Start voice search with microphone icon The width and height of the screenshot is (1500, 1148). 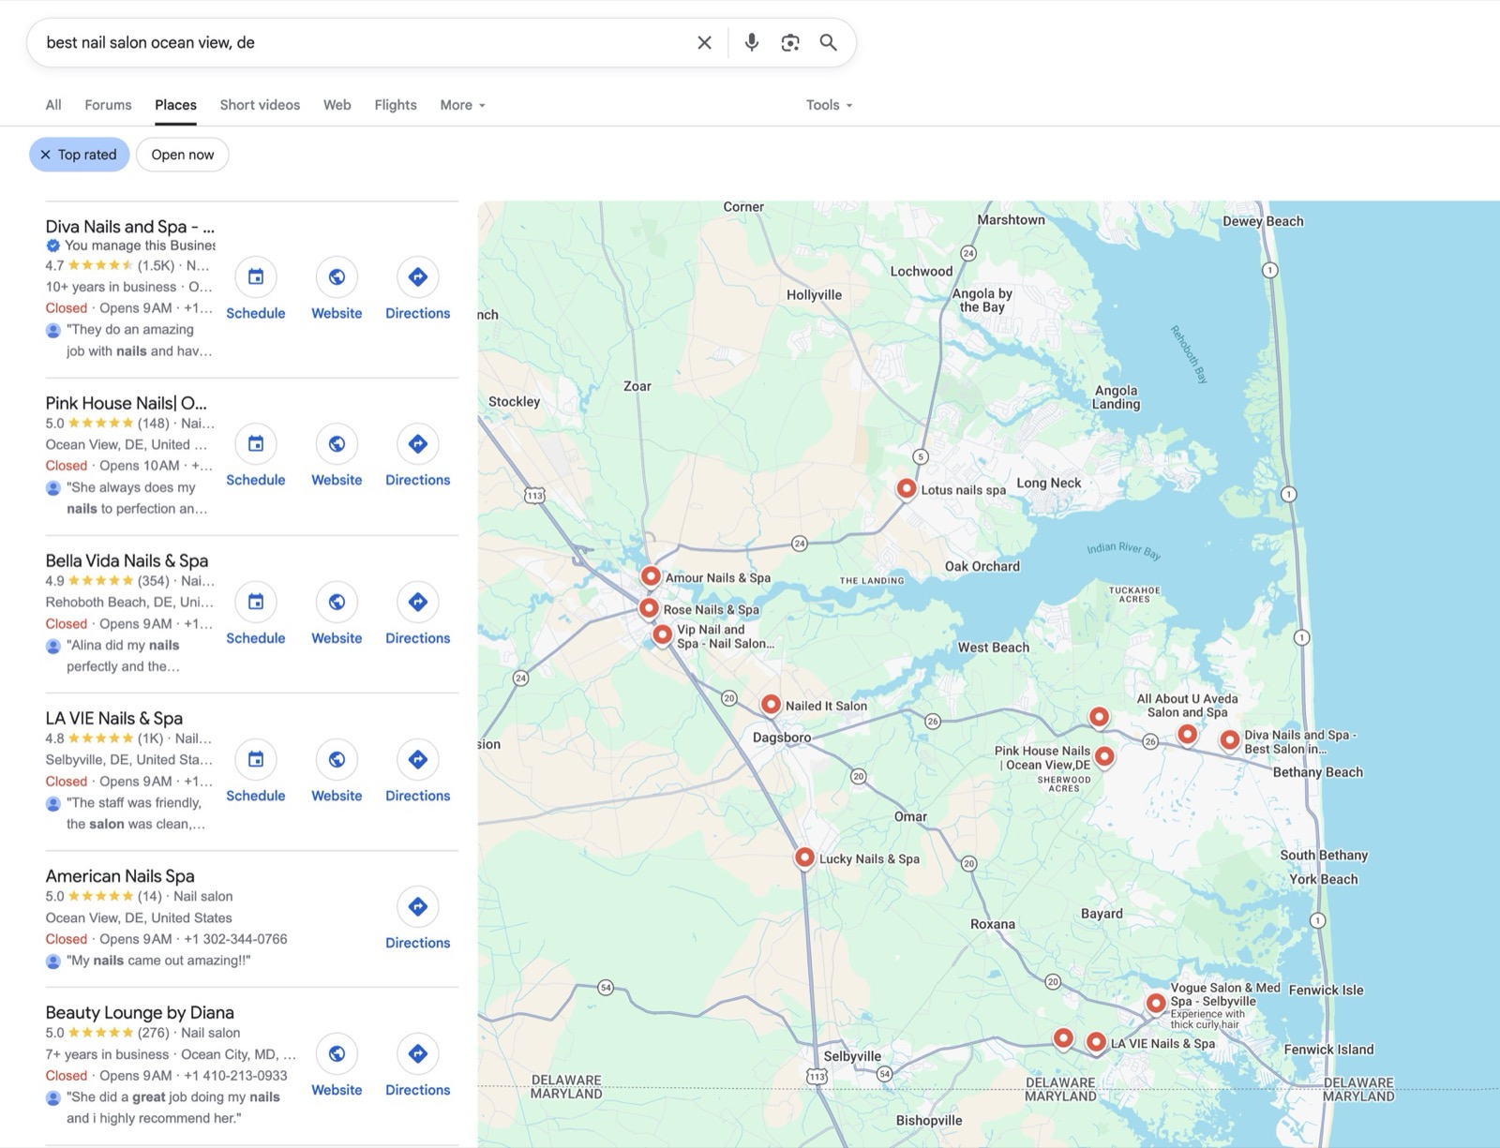[751, 42]
